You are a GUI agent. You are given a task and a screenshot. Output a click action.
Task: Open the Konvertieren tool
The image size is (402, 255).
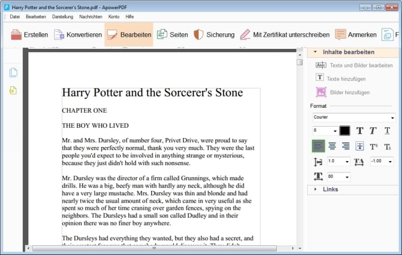coord(78,35)
